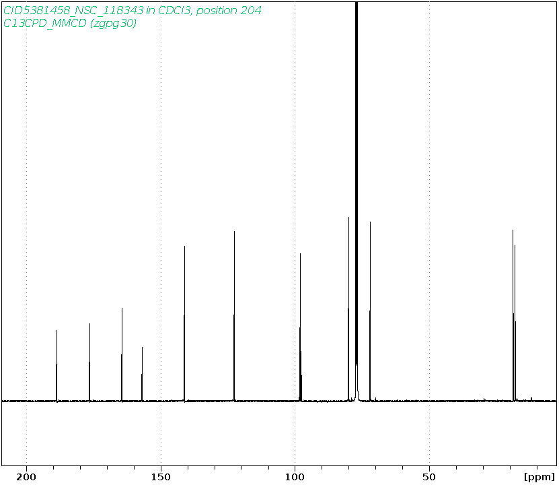
Task: Click the peak cluster near 98 ppm
Action: [x=301, y=327]
